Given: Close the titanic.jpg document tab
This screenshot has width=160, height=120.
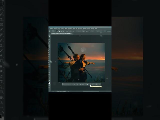Looking at the screenshot, I should click(72, 33).
